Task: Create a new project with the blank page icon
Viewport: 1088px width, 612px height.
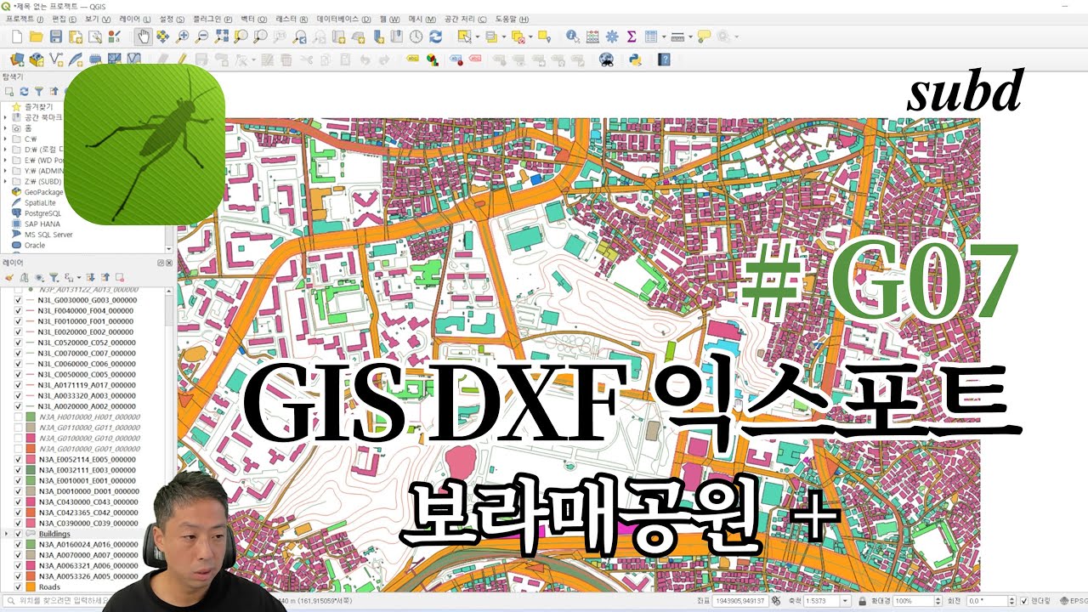Action: click(16, 37)
